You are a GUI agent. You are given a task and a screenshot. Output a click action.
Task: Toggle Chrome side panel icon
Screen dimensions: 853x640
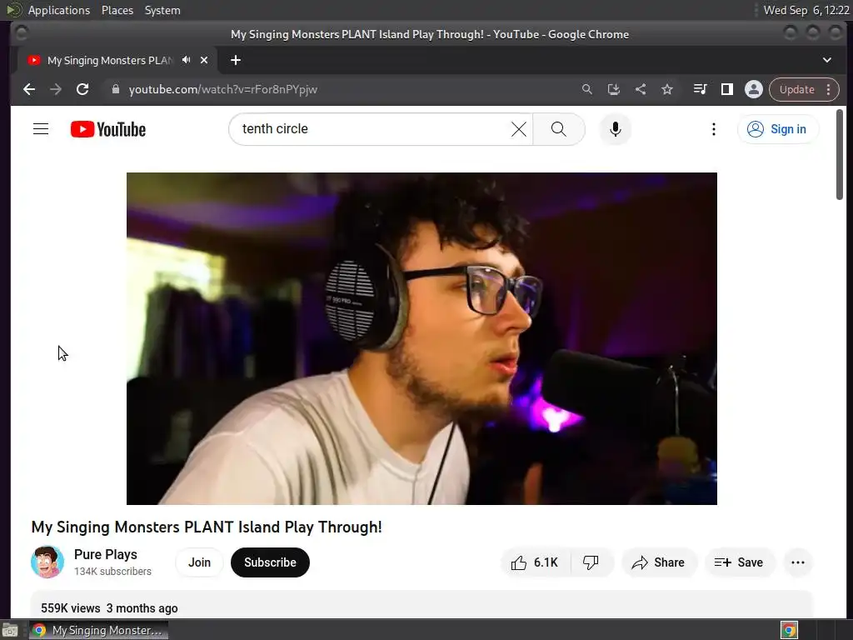pyautogui.click(x=726, y=89)
